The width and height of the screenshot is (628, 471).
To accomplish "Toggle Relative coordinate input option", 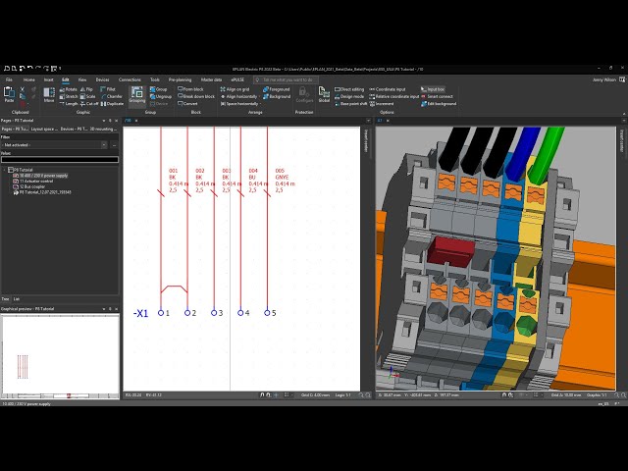I will click(394, 96).
